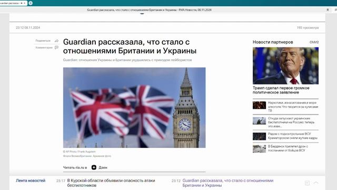This screenshot has height=190, width=337.
Task: Open a new browser tab with plus button
Action: pos(31,3)
